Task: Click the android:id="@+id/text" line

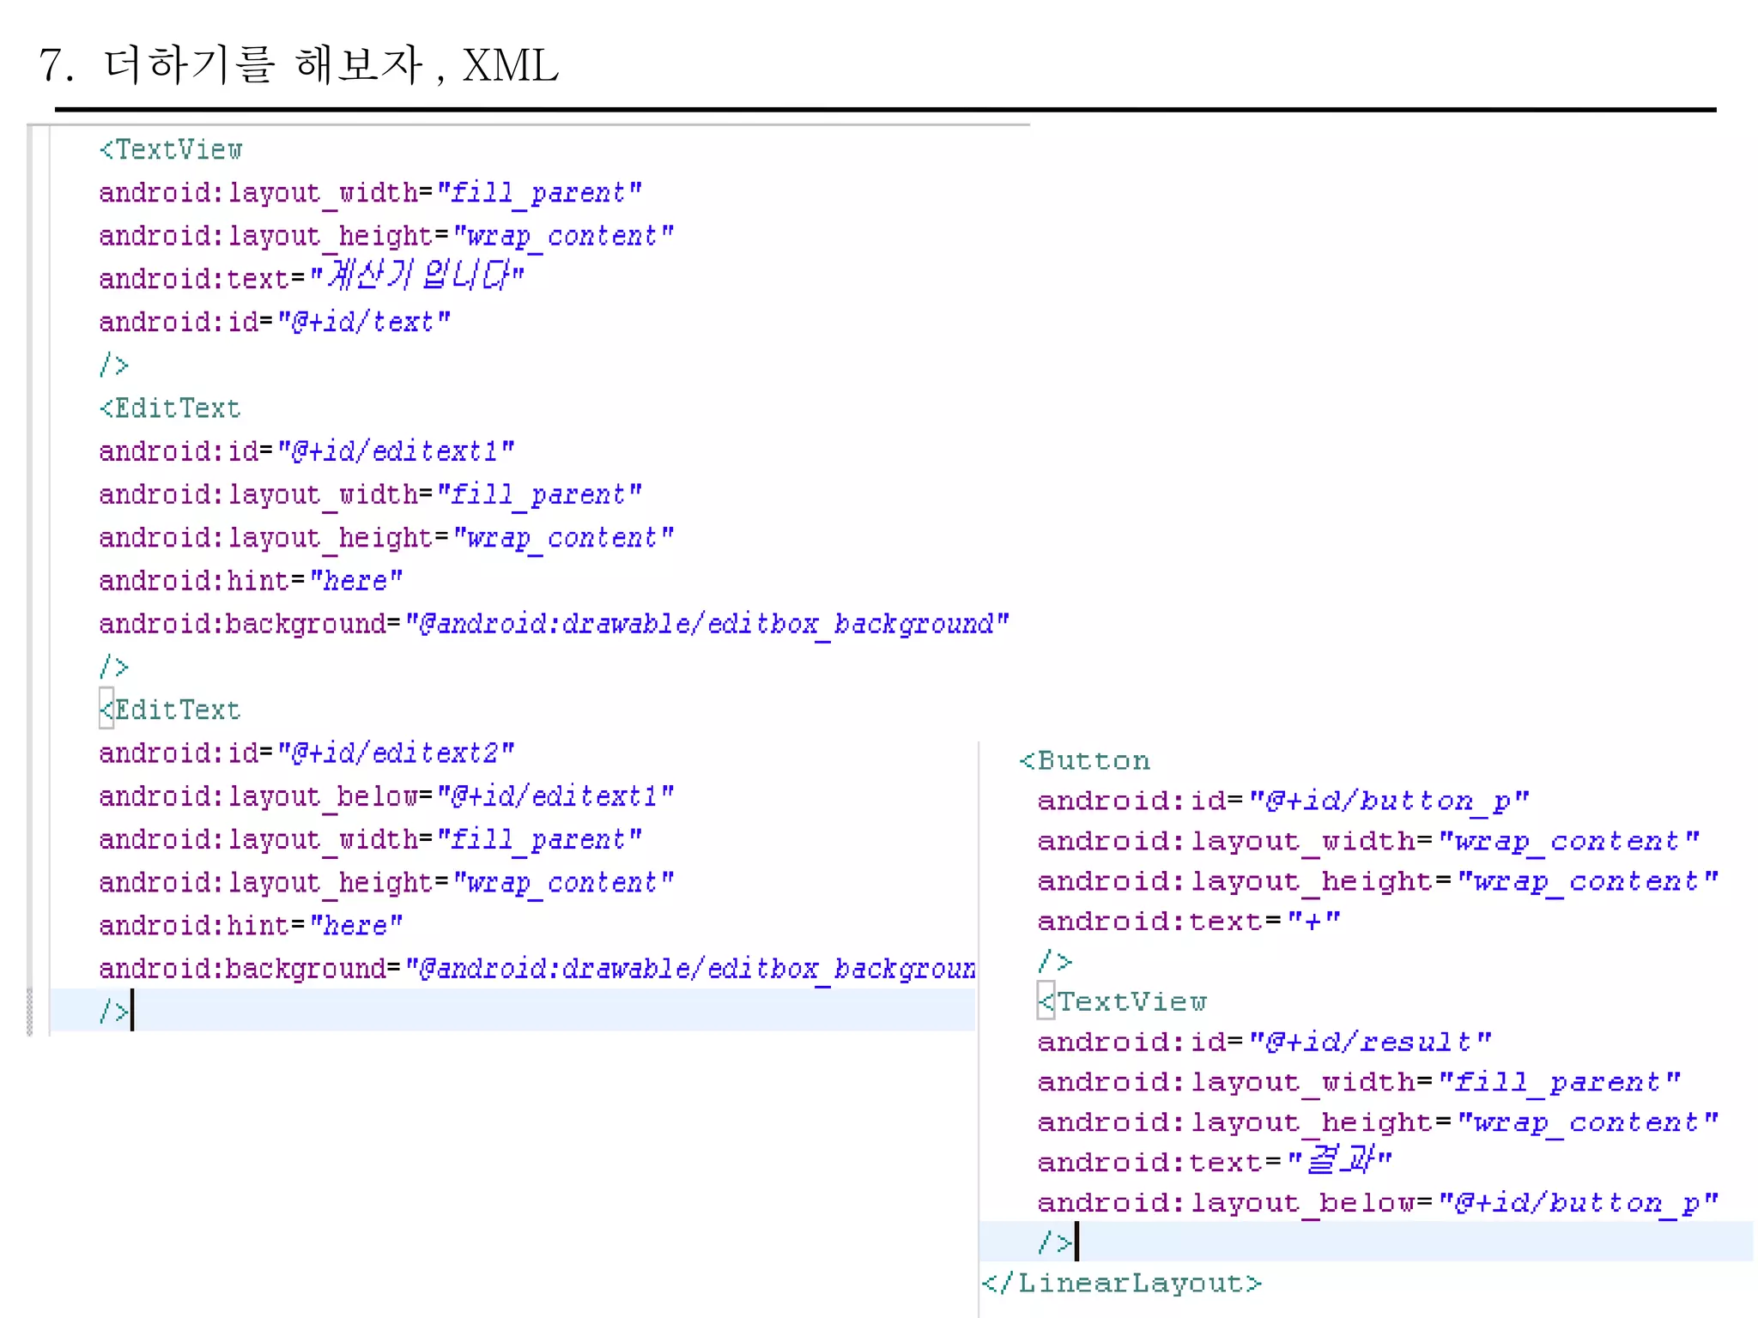Action: point(275,322)
